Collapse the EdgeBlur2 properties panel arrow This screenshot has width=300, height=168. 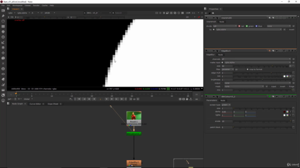(206, 51)
